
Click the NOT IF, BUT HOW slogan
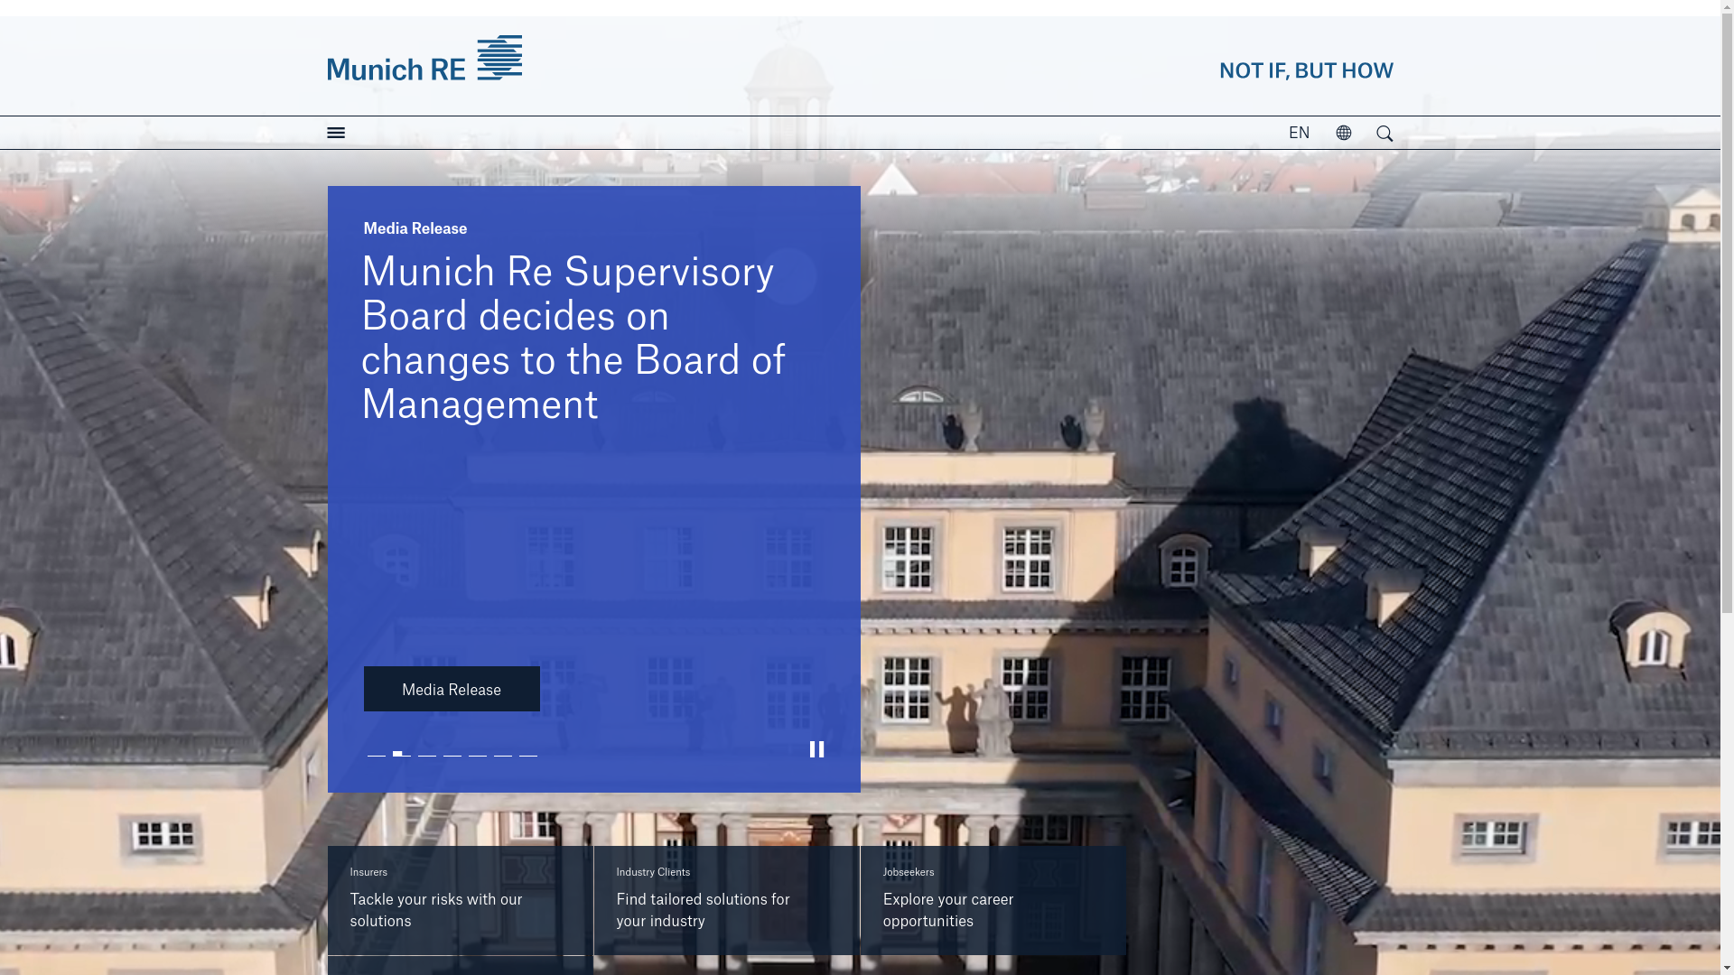pyautogui.click(x=1306, y=70)
